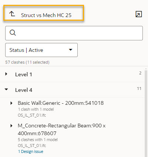The width and height of the screenshot is (148, 157).
Task: Expand M_Concrete-Rectangular Beam 678607 item
Action: 11,126
